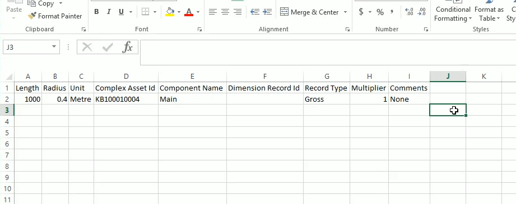The image size is (516, 204).
Task: Increase decimal places
Action: coord(409,12)
